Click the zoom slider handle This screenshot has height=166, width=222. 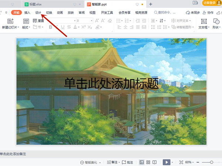coord(212,162)
